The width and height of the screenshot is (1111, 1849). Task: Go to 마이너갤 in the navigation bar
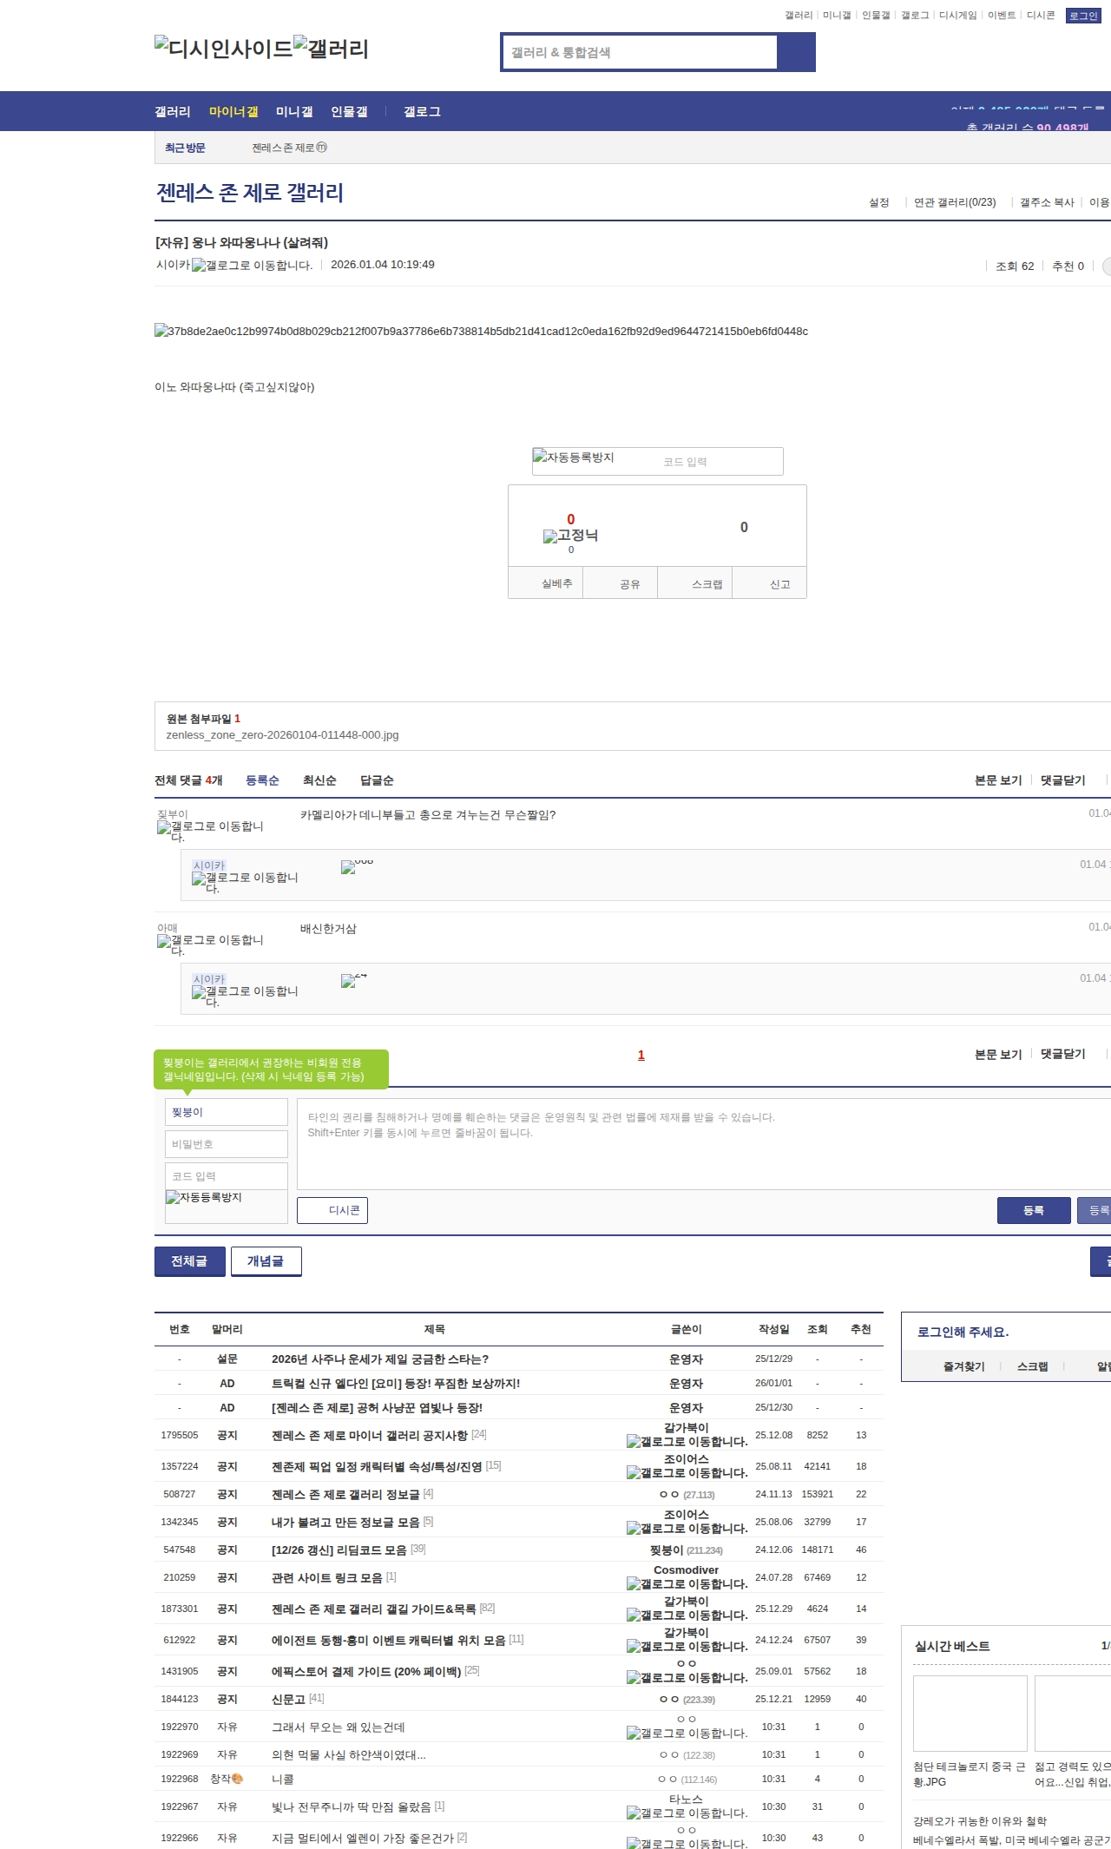pyautogui.click(x=233, y=112)
